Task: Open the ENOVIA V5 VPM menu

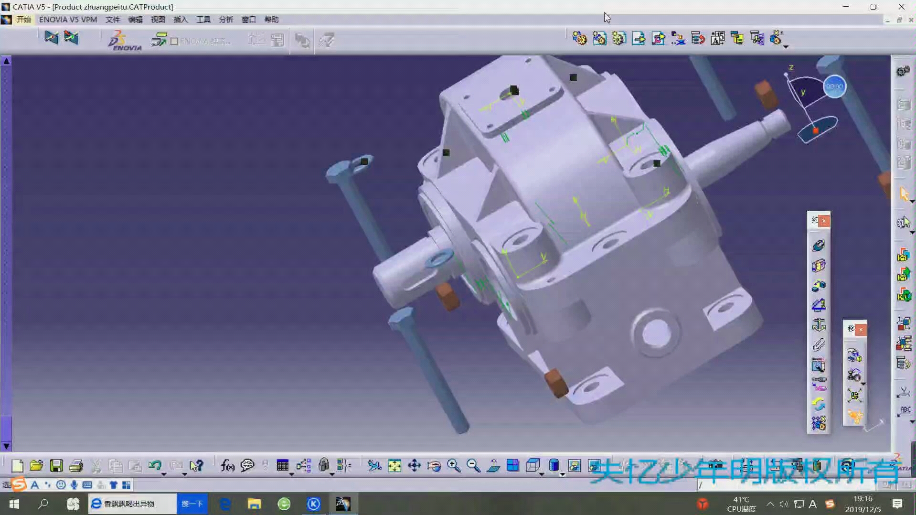Action: [x=68, y=20]
